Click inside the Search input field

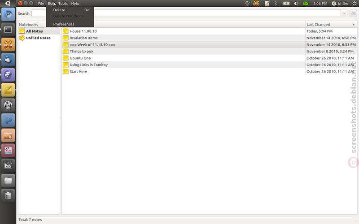coord(186,13)
